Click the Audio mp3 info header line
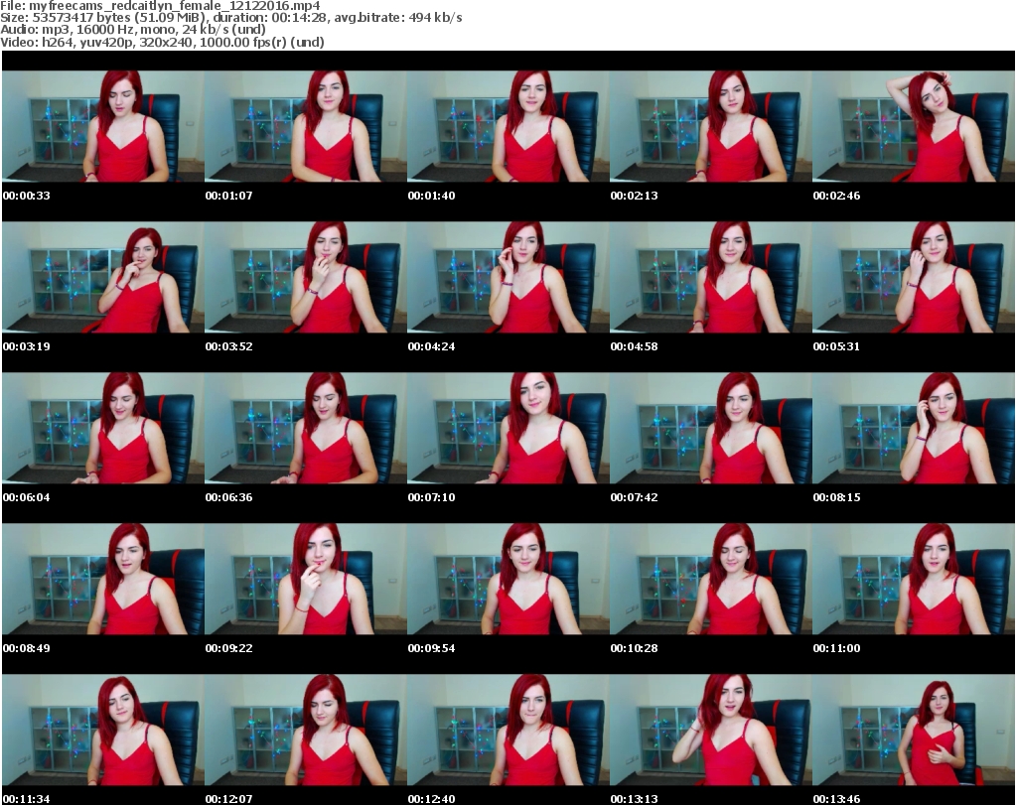1017x805 pixels. (x=133, y=30)
